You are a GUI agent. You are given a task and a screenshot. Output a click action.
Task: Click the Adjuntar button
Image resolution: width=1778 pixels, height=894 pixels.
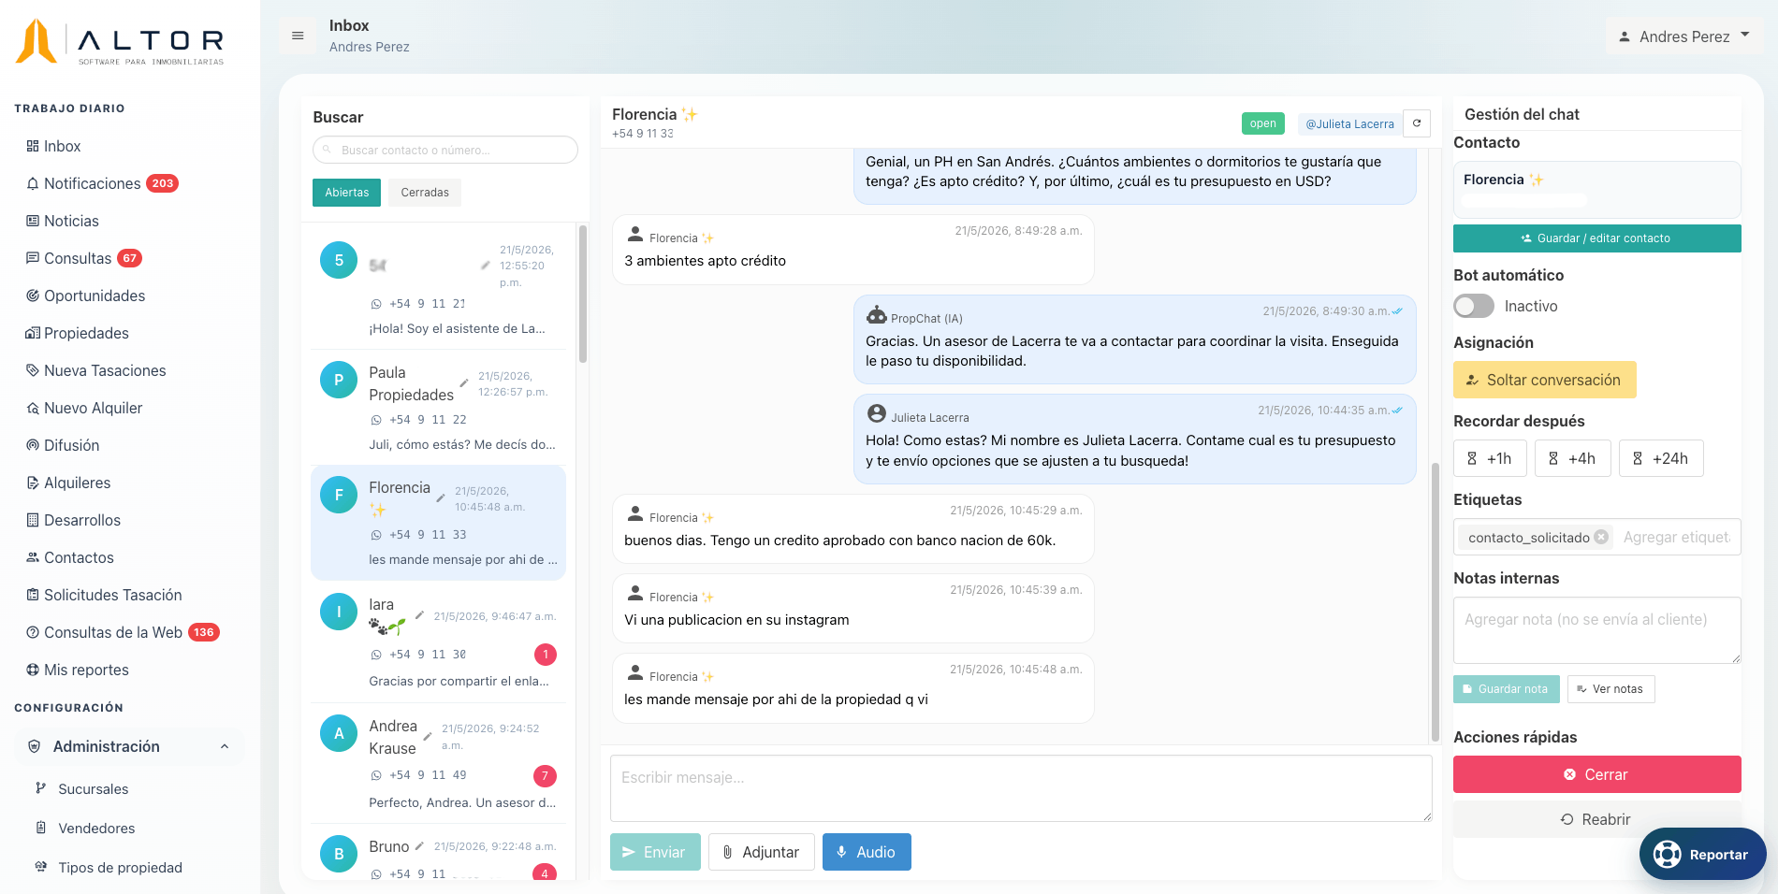tap(762, 852)
